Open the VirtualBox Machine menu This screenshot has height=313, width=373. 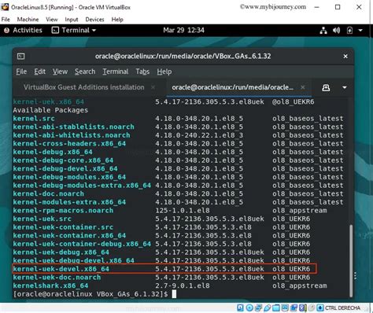tap(28, 20)
